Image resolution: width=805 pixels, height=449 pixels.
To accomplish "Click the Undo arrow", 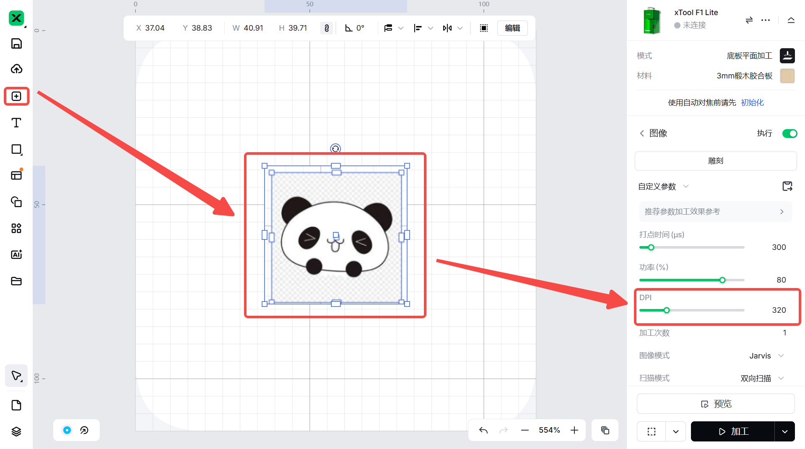I will click(x=483, y=430).
